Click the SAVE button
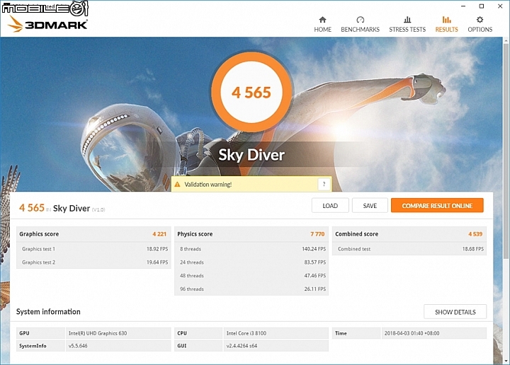 click(370, 206)
